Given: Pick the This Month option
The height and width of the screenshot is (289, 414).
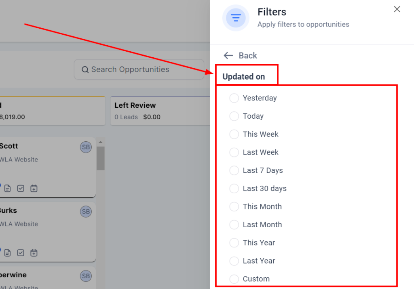Looking at the screenshot, I should (x=234, y=207).
